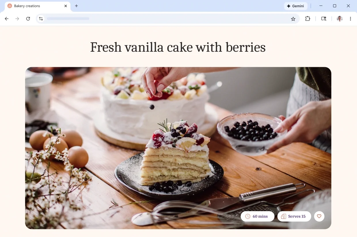Open the Chrome three-dot menu

pyautogui.click(x=350, y=19)
